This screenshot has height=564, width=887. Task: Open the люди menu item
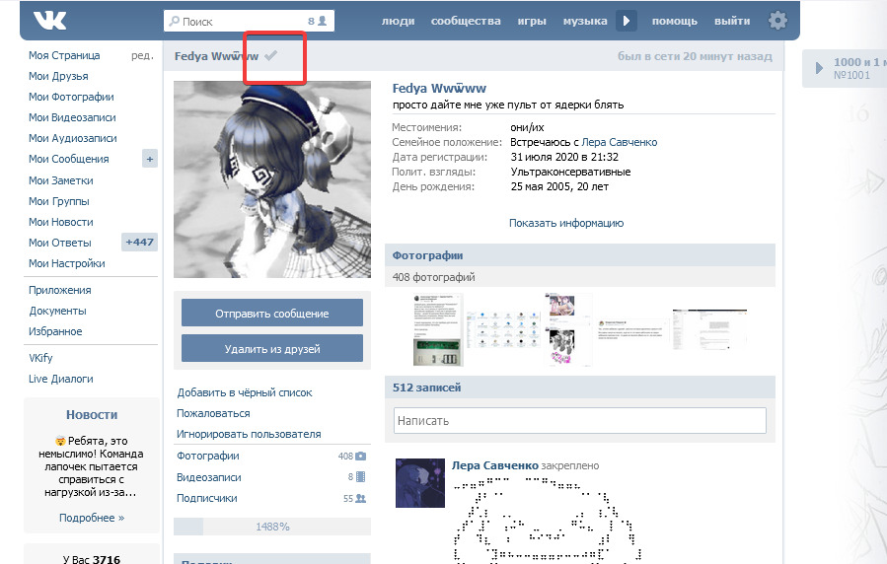(398, 21)
